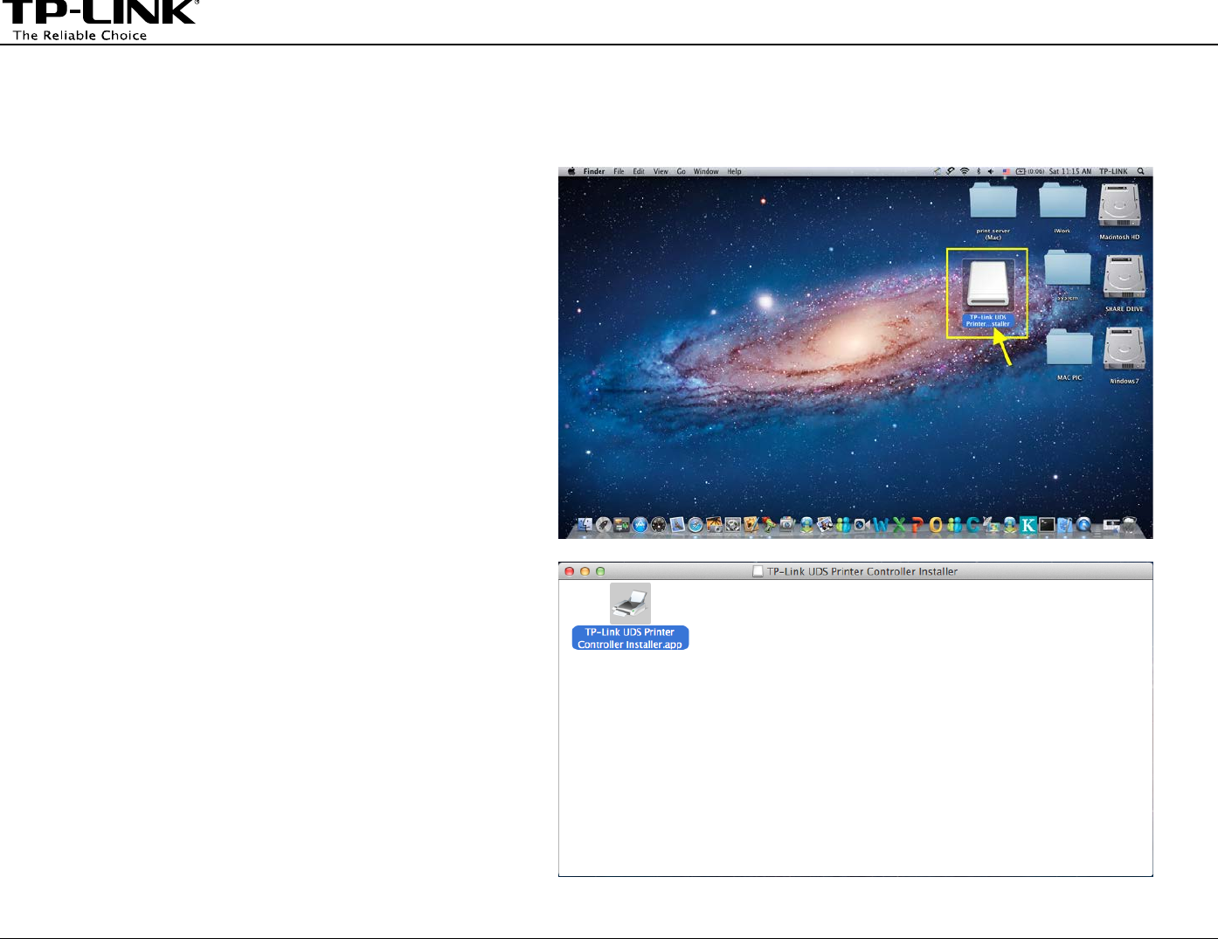
Task: Open Launchpad from the Dock
Action: (603, 525)
